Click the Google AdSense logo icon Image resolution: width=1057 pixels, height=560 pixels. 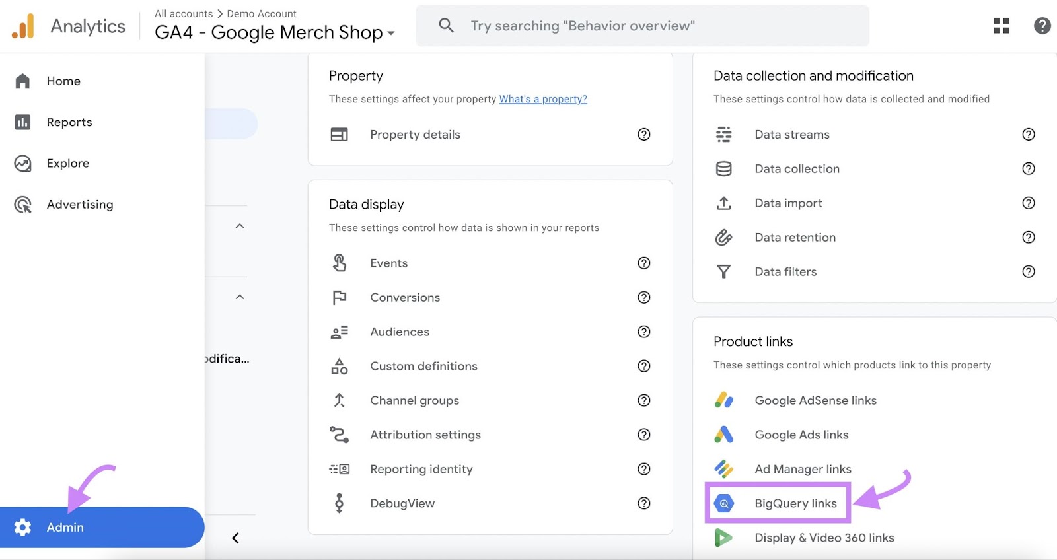pyautogui.click(x=724, y=400)
